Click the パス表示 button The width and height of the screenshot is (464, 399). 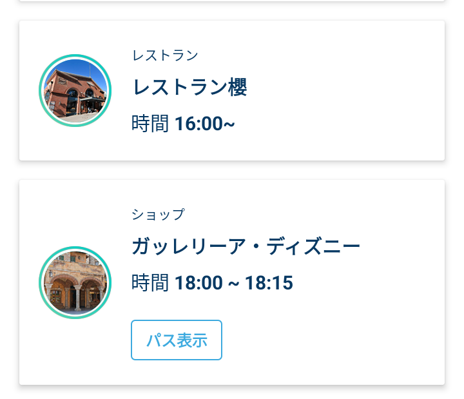click(x=177, y=340)
